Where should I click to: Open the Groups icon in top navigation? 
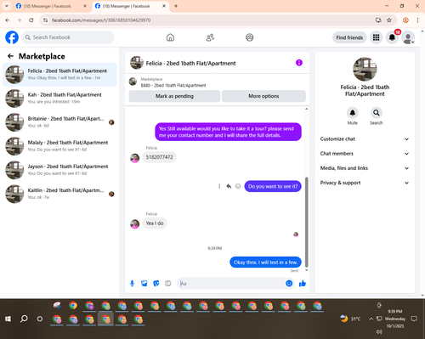tap(250, 37)
